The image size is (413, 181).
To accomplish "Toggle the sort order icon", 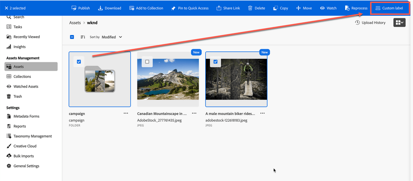I will [83, 37].
